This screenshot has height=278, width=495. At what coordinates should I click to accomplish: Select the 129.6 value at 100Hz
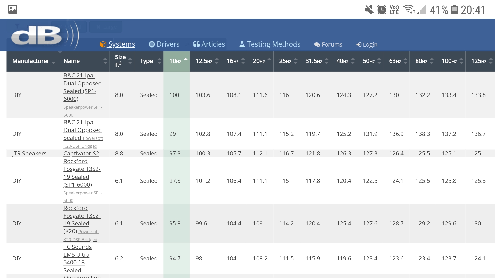449,224
